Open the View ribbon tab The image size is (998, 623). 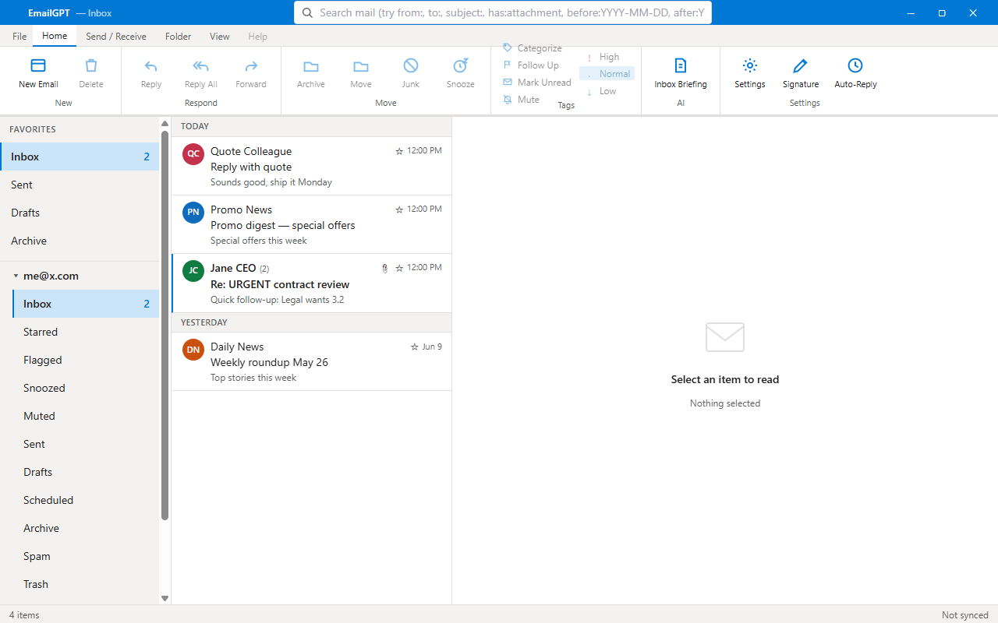(220, 37)
